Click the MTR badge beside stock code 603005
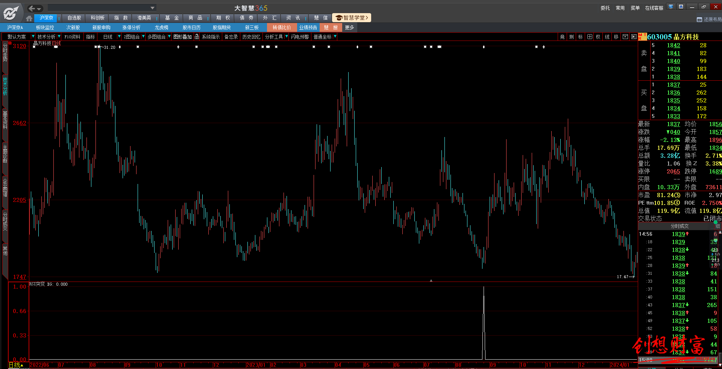This screenshot has width=722, height=369. coord(642,37)
